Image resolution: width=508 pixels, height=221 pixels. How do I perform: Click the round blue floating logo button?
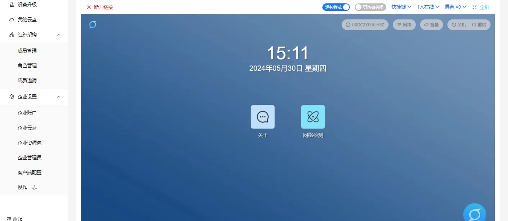(x=474, y=215)
